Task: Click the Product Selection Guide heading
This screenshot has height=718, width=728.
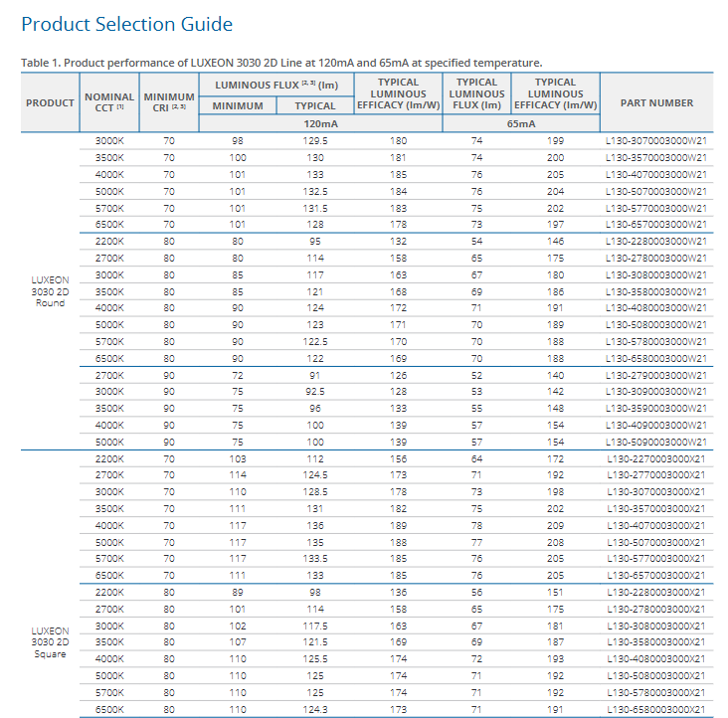Action: tap(127, 24)
